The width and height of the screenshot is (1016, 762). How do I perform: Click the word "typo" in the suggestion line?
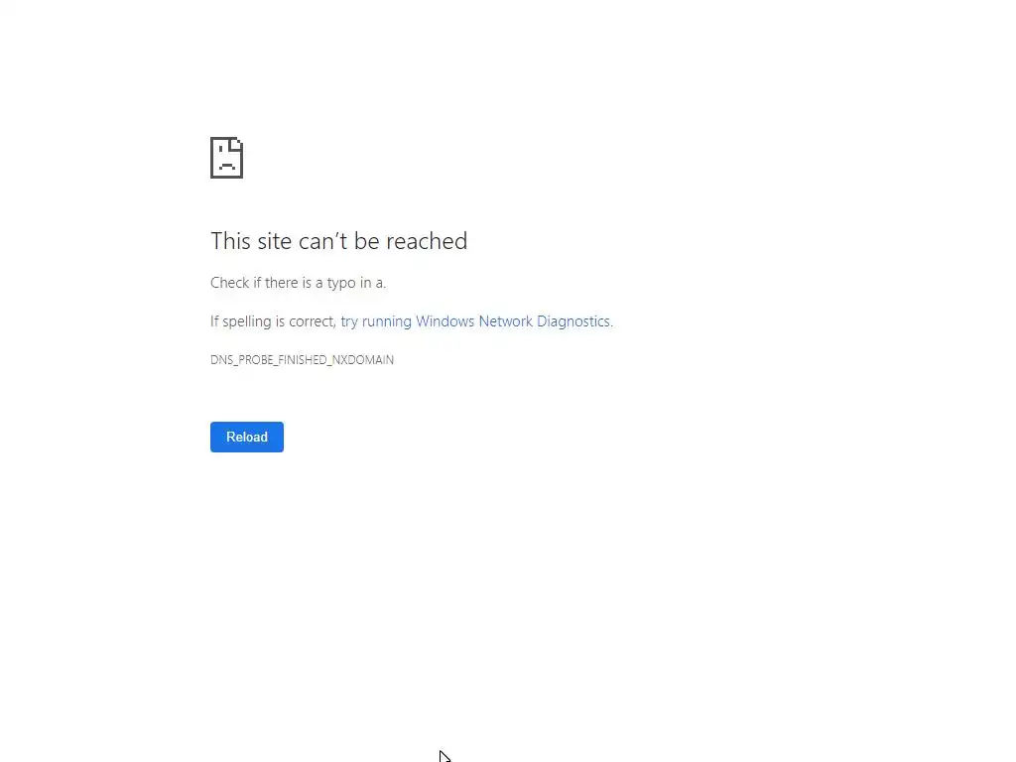tap(341, 283)
